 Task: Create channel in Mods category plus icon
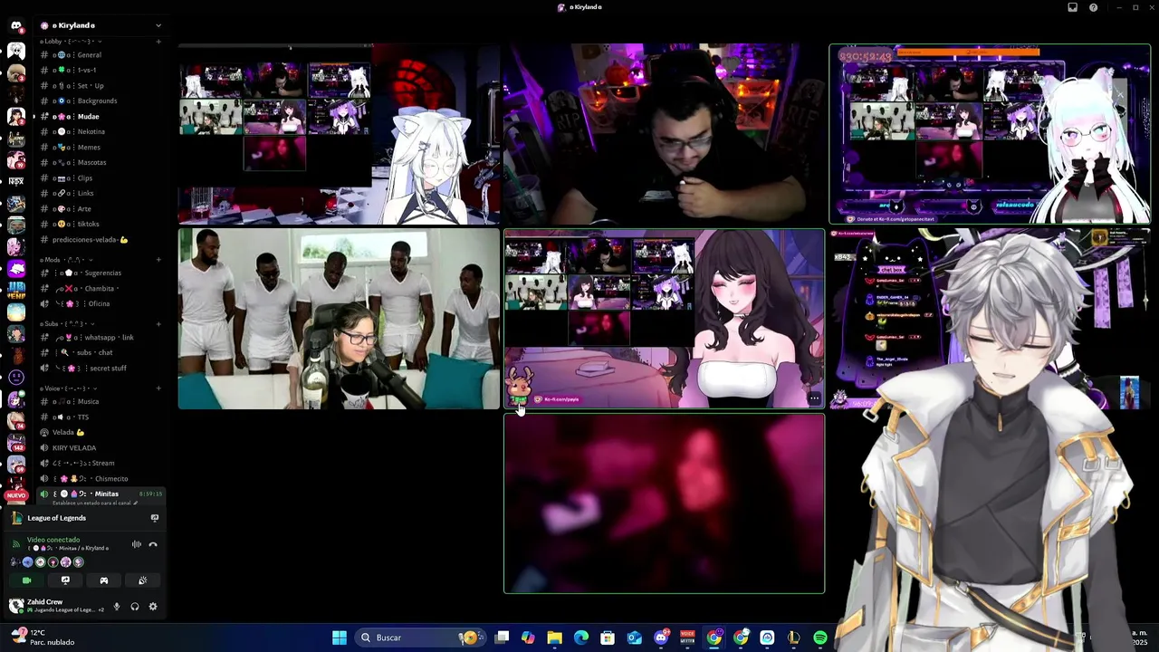pyautogui.click(x=158, y=260)
